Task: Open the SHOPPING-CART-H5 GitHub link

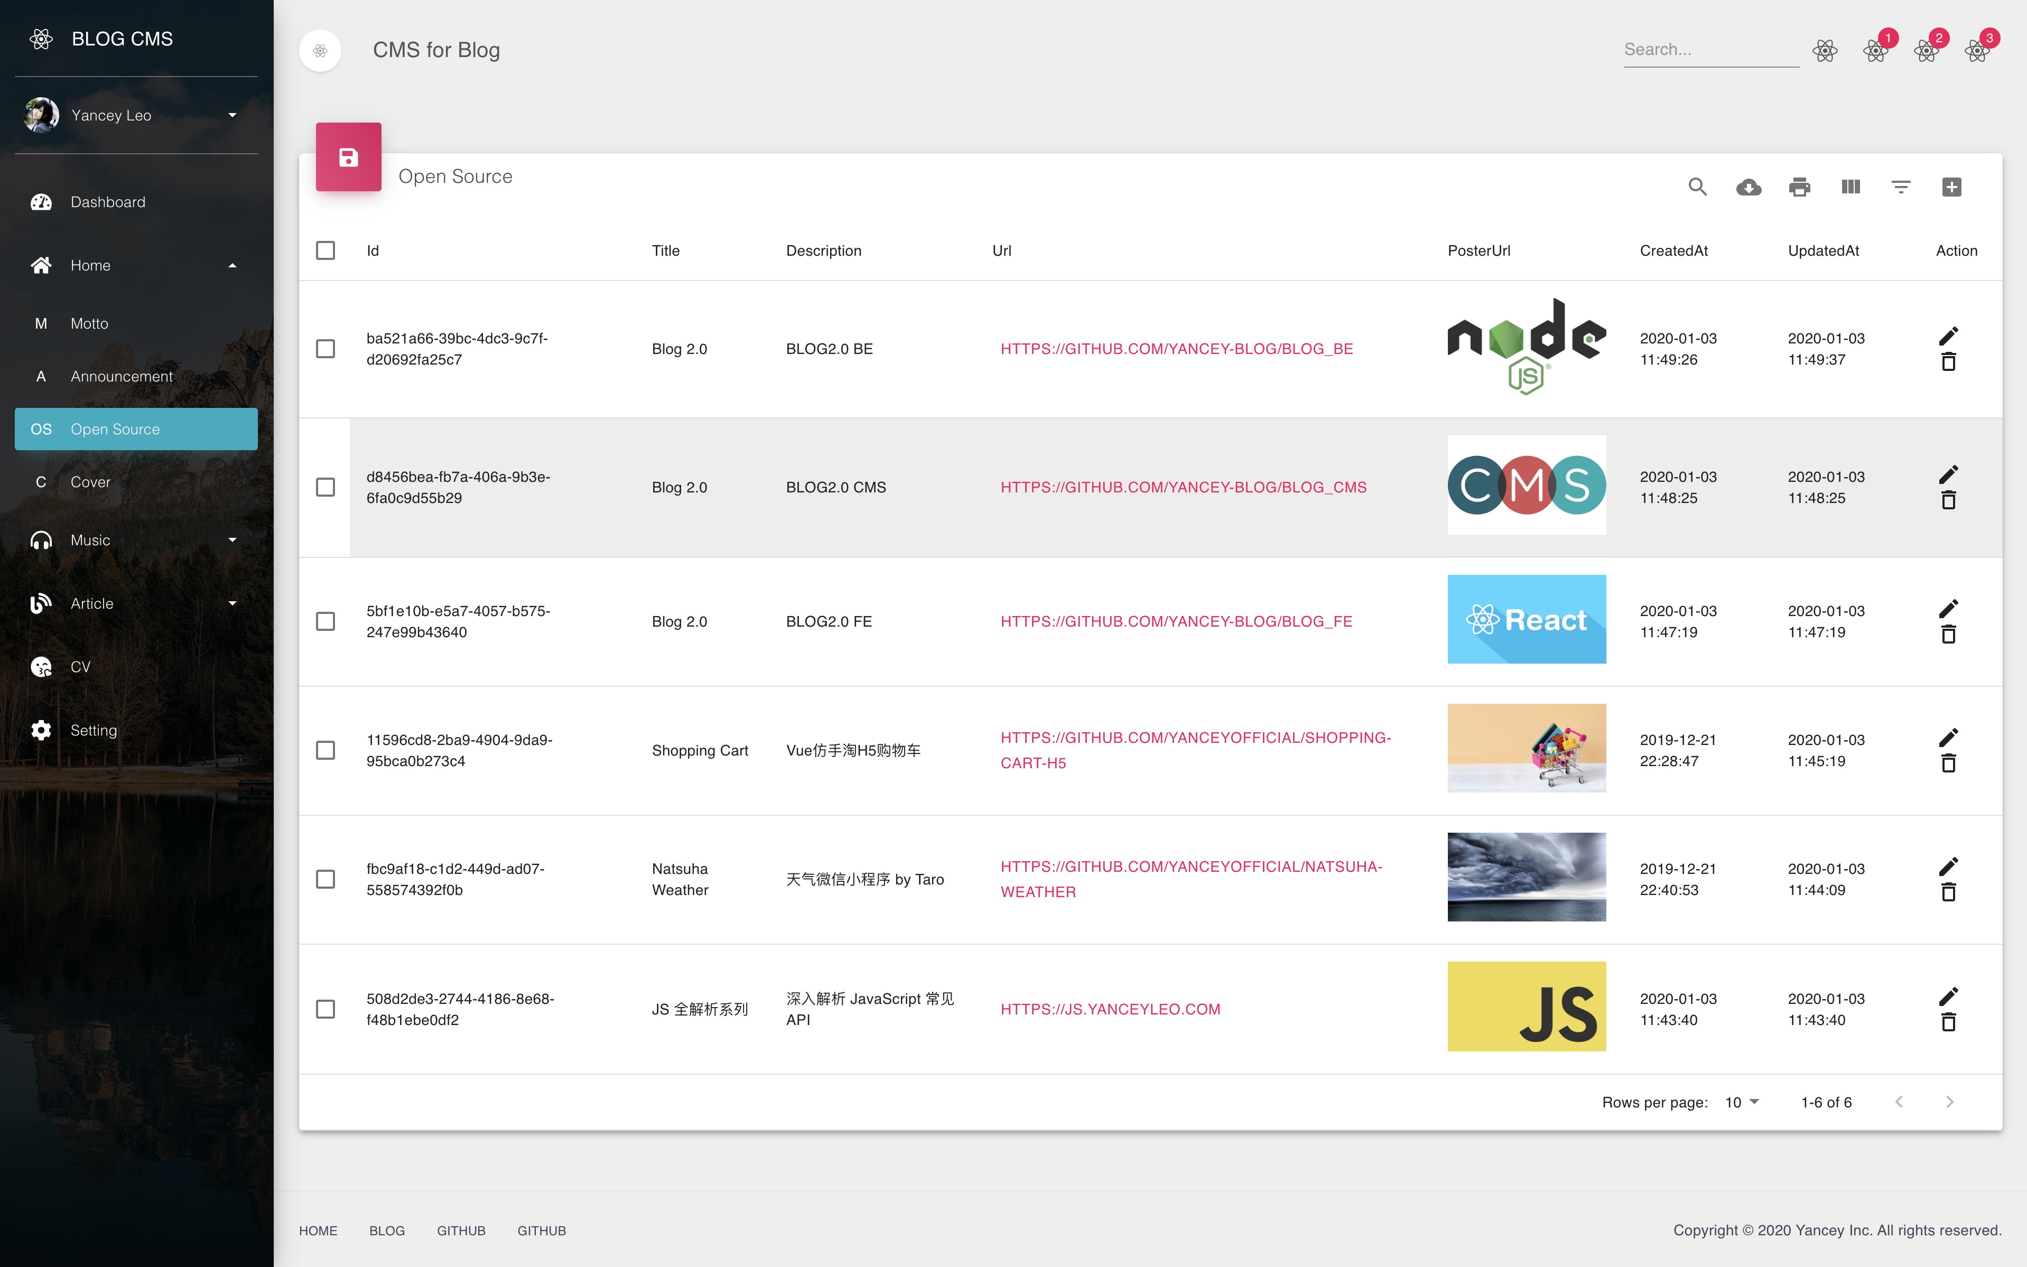Action: [1195, 750]
